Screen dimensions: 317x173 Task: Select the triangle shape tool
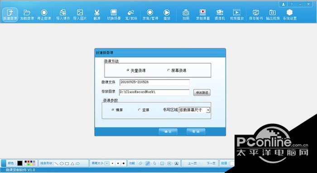pyautogui.click(x=72, y=164)
